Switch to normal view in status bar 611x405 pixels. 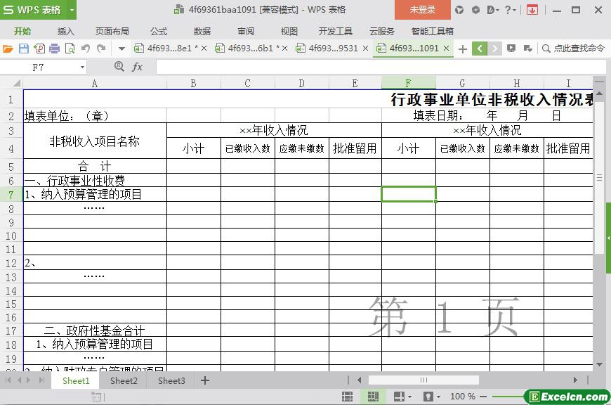click(x=347, y=397)
